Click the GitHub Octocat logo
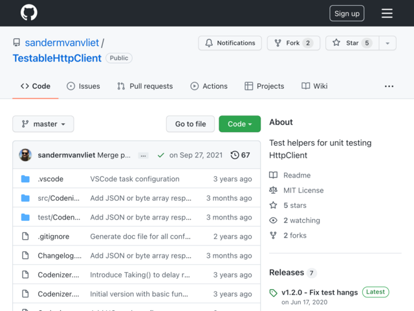Image resolution: width=414 pixels, height=311 pixels. coord(28,13)
